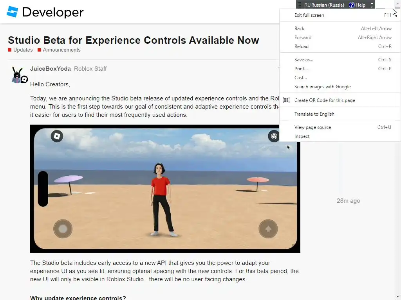
Task: Select Forward in the context menu
Action: click(x=340, y=37)
